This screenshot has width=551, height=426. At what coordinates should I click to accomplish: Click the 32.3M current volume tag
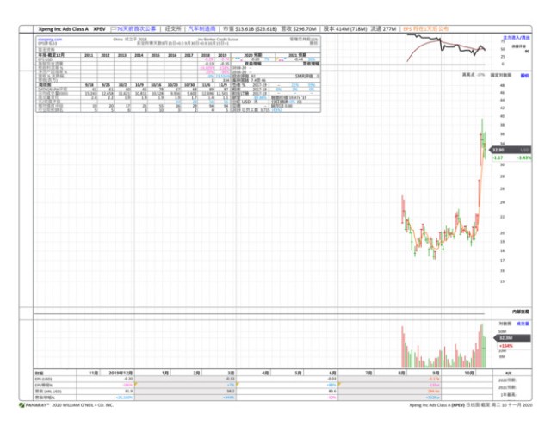[x=512, y=338]
